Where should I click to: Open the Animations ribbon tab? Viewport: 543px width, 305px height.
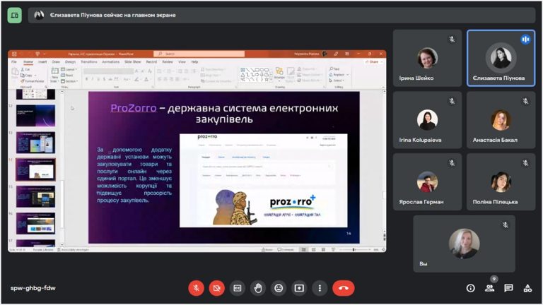(x=111, y=62)
